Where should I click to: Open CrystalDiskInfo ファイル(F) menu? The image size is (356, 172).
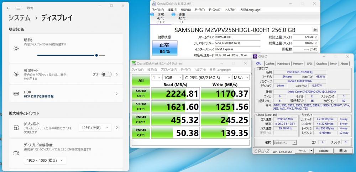pyautogui.click(x=158, y=10)
